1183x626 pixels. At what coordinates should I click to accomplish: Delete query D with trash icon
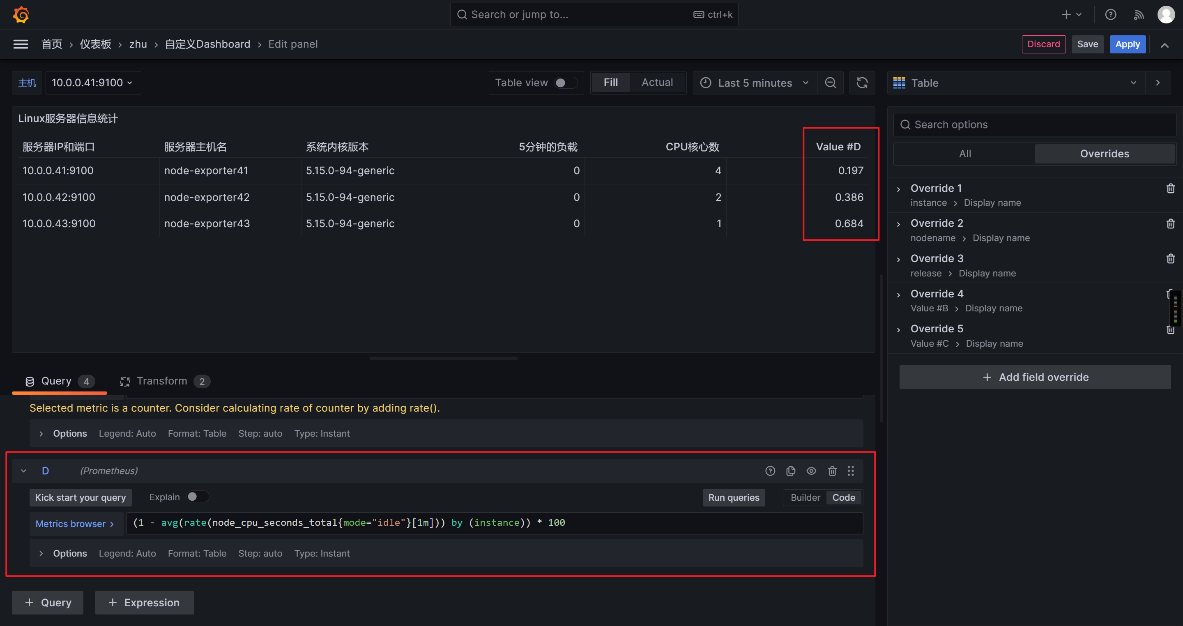832,471
